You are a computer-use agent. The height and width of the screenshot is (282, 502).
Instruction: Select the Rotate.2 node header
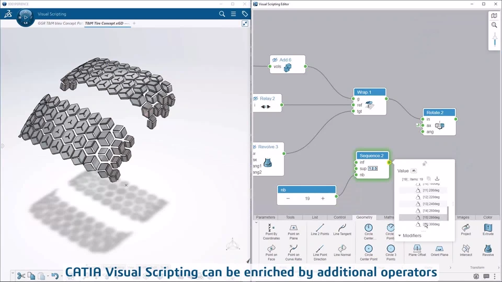pyautogui.click(x=439, y=113)
